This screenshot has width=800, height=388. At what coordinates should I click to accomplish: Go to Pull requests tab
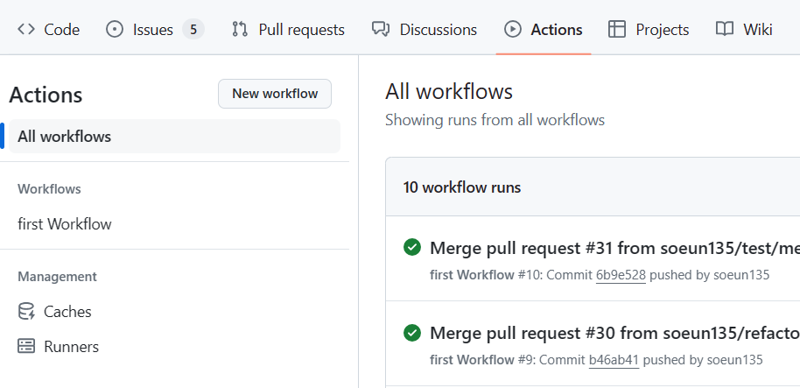click(x=288, y=30)
